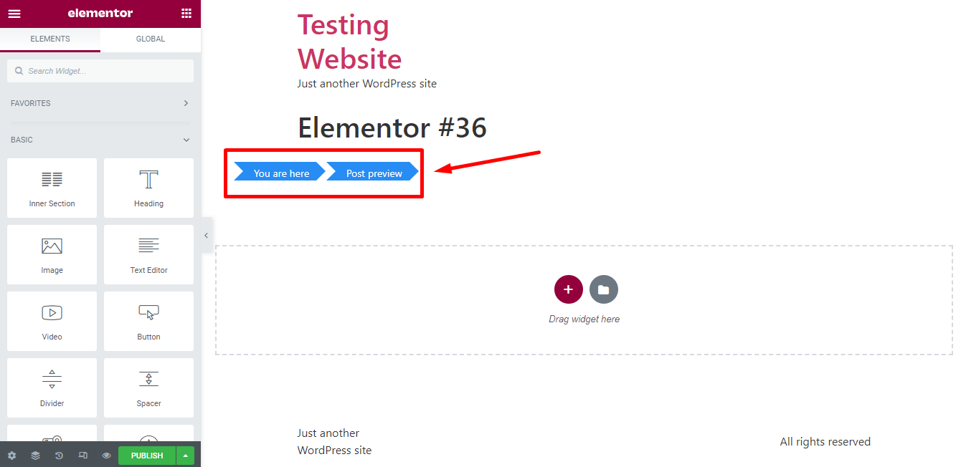Open the History icon
Image resolution: width=966 pixels, height=467 pixels.
click(59, 456)
